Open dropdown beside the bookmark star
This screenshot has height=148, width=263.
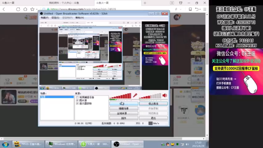37,10
